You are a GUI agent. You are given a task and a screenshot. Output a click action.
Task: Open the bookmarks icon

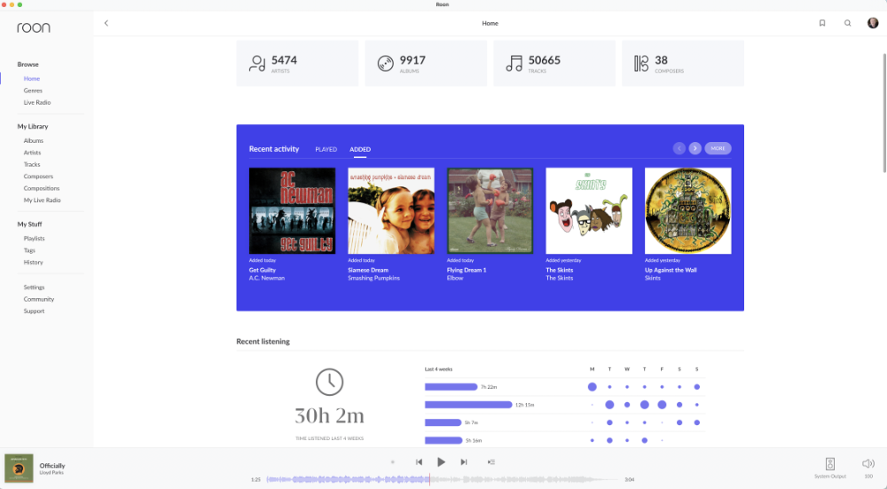tap(822, 23)
